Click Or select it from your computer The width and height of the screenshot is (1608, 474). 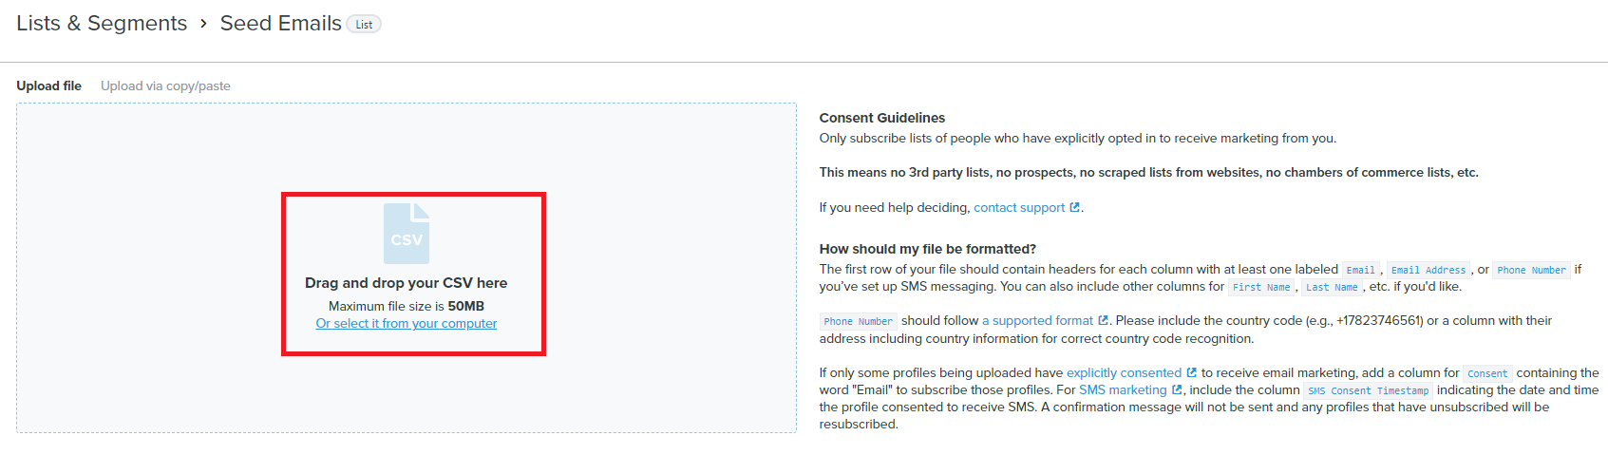coord(407,324)
